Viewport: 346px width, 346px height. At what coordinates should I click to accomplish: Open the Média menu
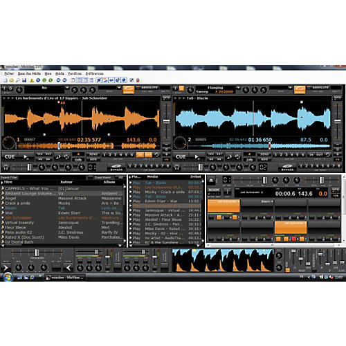pos(60,73)
